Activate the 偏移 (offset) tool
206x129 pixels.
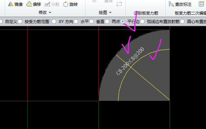coord(34,4)
